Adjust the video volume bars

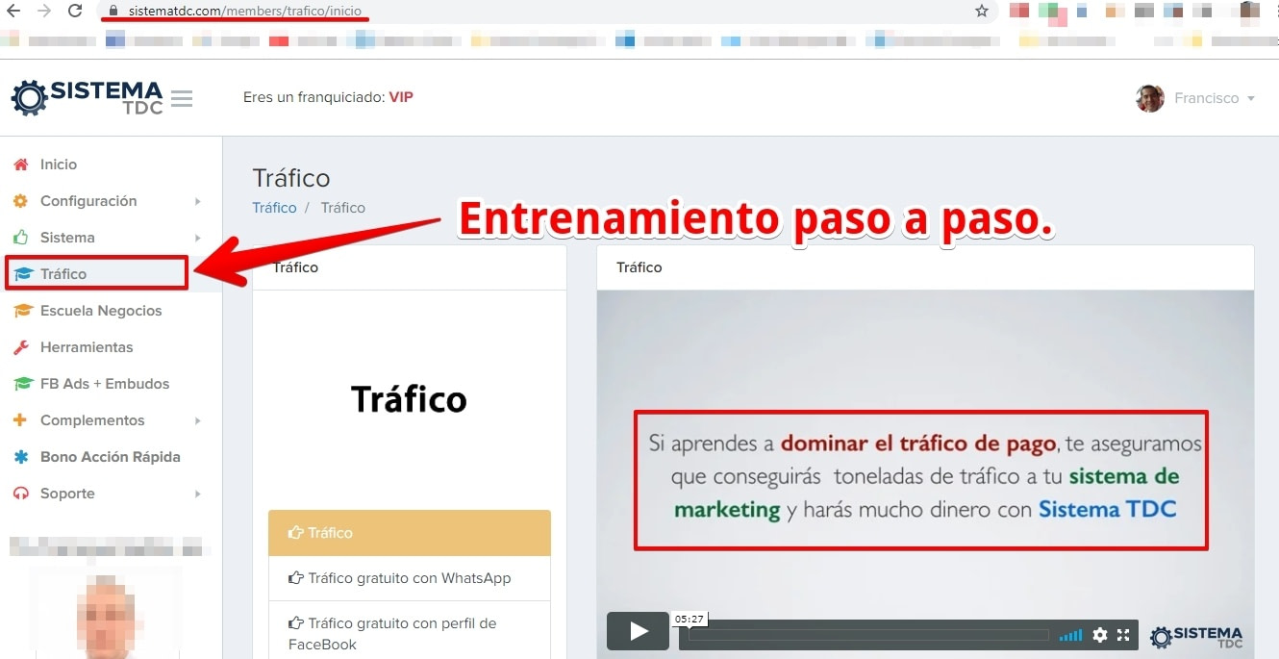pyautogui.click(x=1070, y=635)
